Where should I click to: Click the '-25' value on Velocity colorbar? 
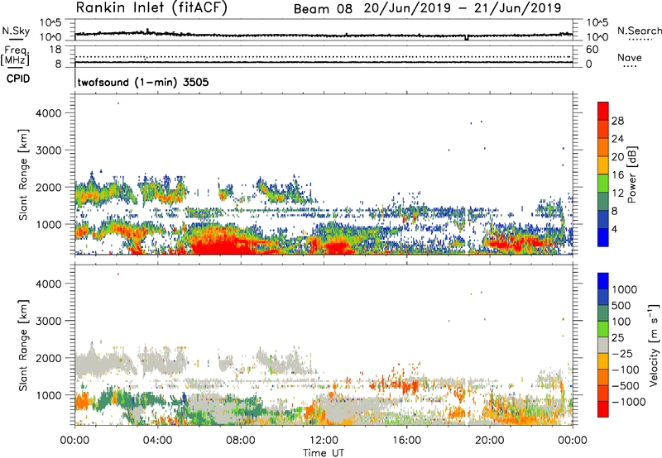621,354
